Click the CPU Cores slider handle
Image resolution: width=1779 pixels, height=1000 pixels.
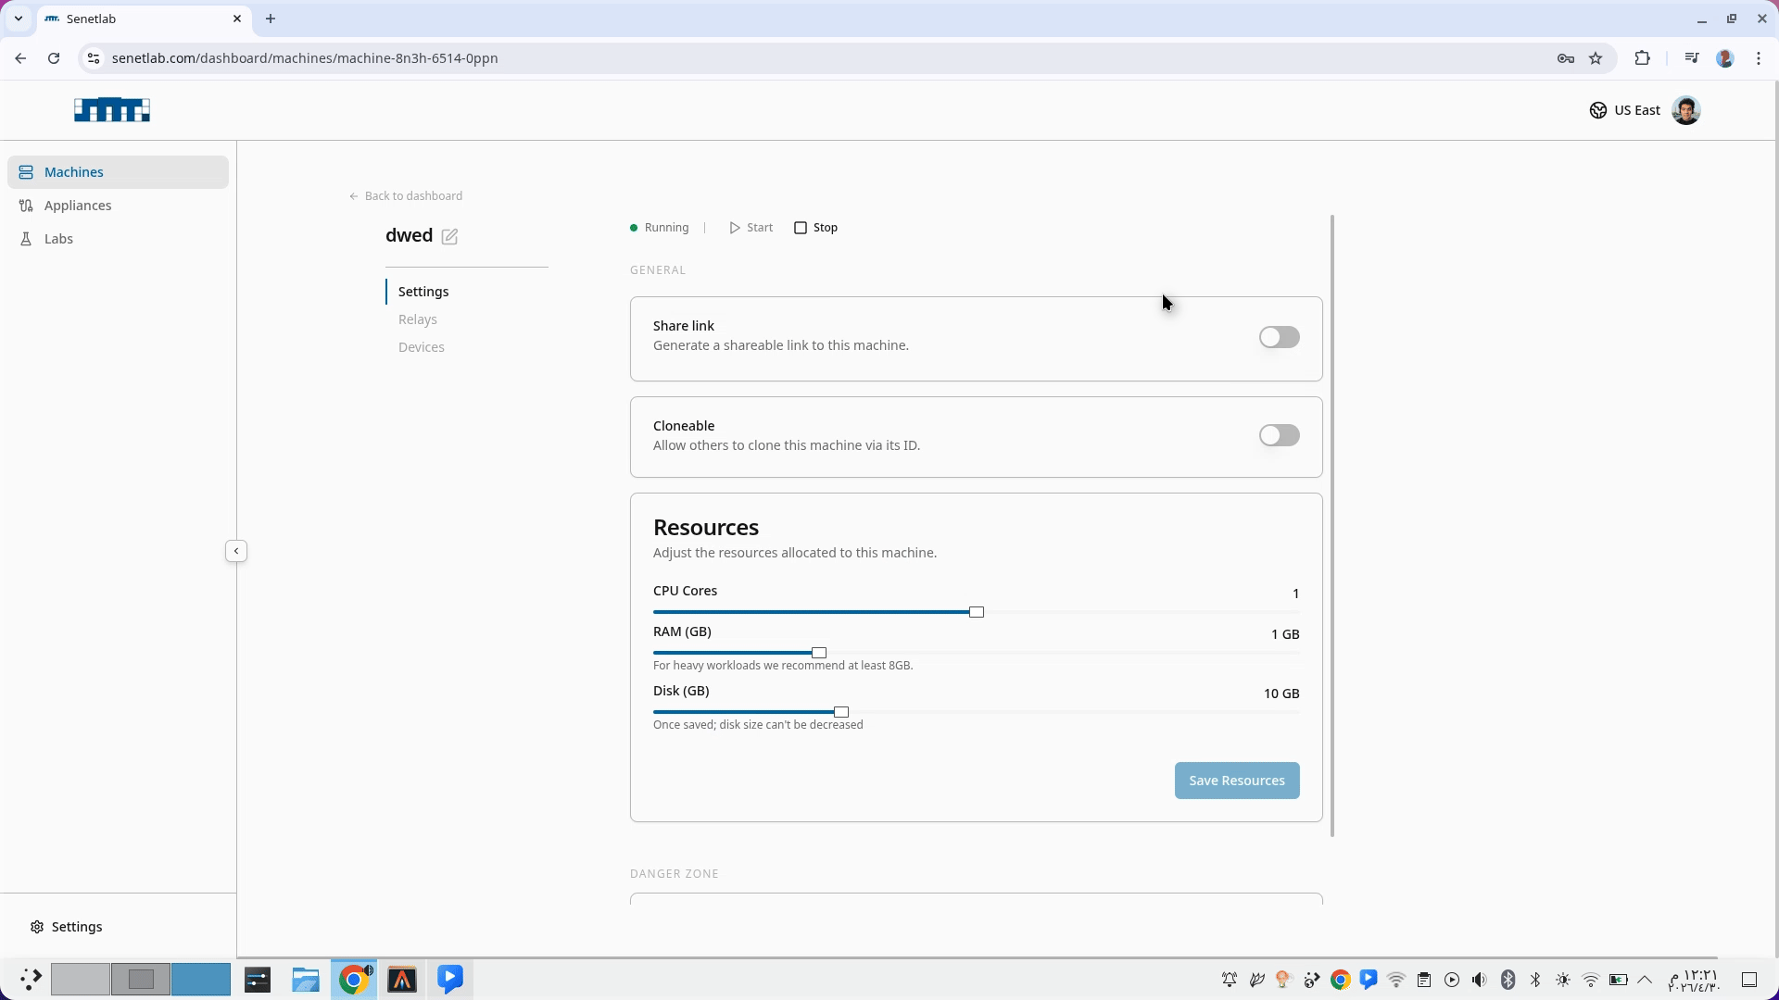[977, 612]
